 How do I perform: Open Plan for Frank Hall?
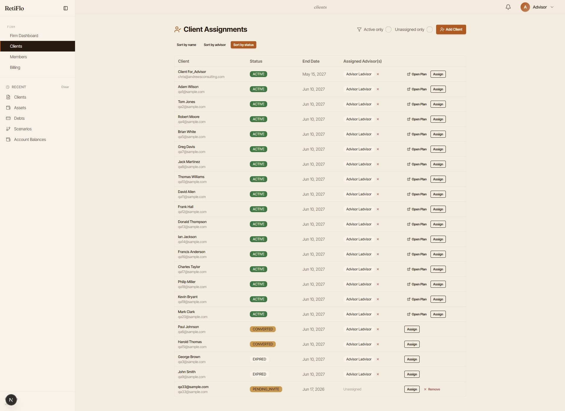click(417, 209)
